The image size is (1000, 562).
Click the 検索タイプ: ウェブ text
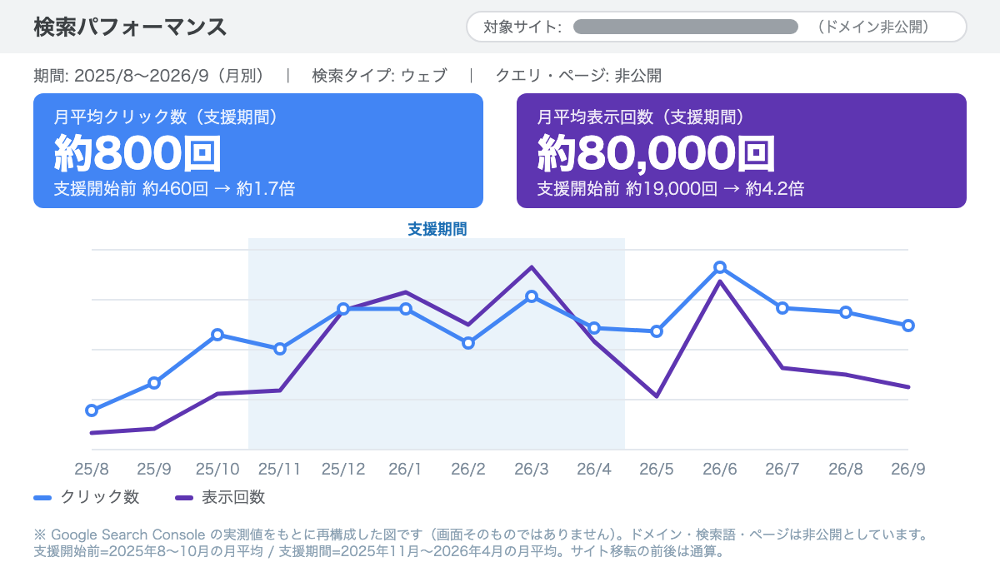(379, 76)
